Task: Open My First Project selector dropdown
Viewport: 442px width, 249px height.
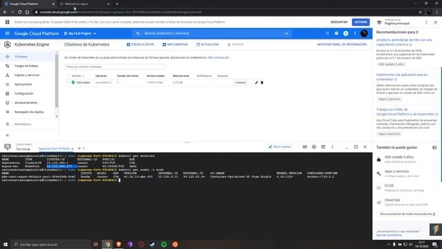Action: 80,33
